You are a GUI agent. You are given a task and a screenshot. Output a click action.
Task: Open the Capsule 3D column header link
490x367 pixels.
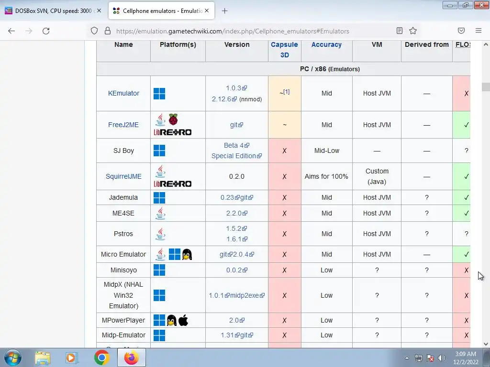click(x=284, y=50)
